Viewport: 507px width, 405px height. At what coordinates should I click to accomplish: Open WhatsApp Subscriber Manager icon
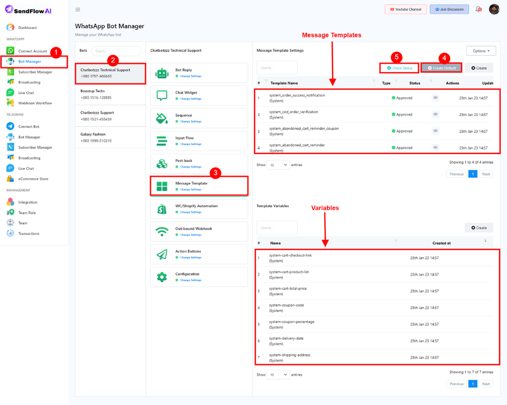10,72
